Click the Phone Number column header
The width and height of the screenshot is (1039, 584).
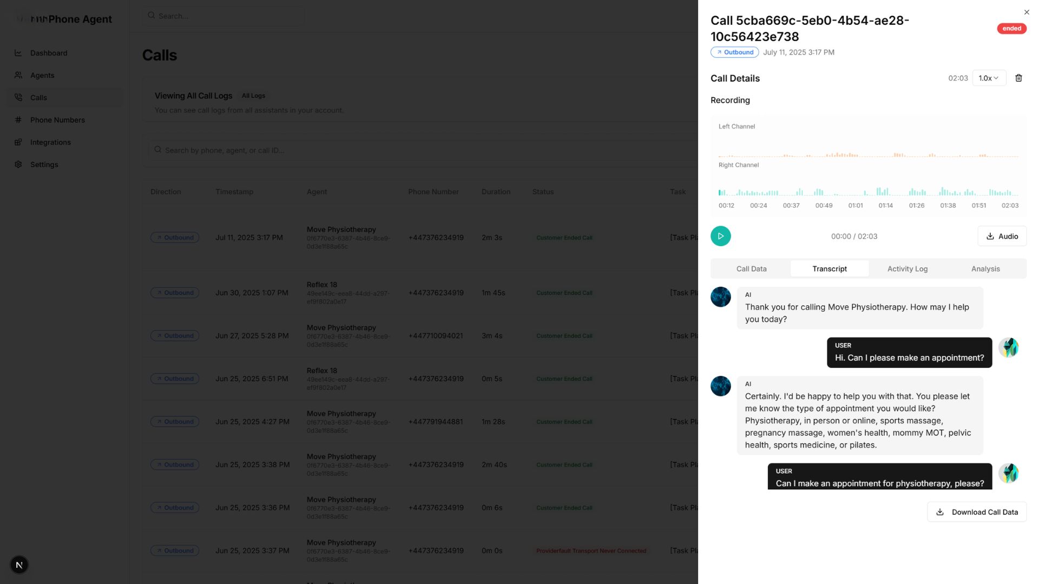[433, 192]
